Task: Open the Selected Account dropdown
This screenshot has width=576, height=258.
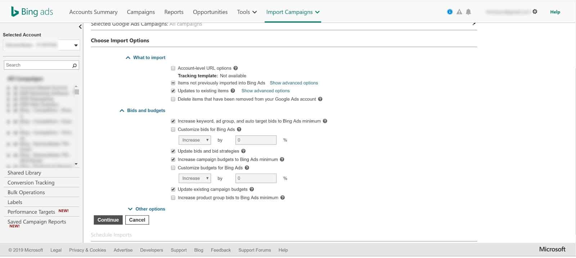Action: 41,45
